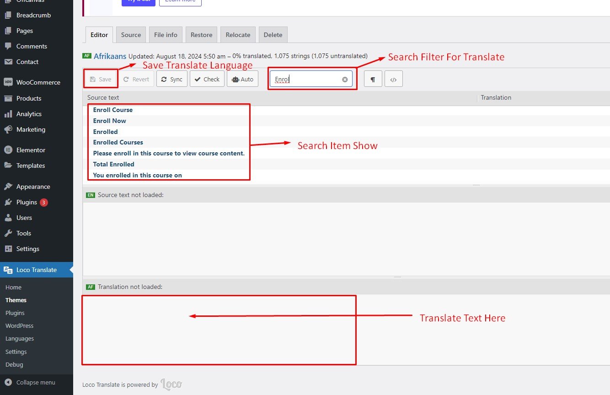
Task: Click the Save translation button
Action: 101,79
